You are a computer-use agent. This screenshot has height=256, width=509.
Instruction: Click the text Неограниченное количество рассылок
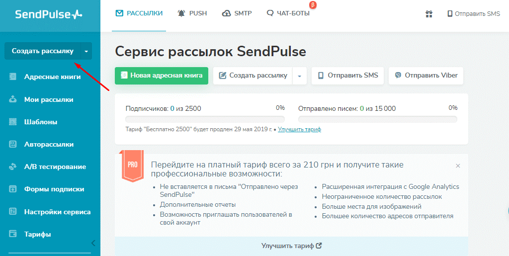[x=382, y=197]
